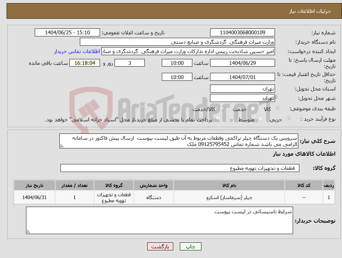
Task: Click the استان محل تحویل تهران field
Action: click(242, 88)
